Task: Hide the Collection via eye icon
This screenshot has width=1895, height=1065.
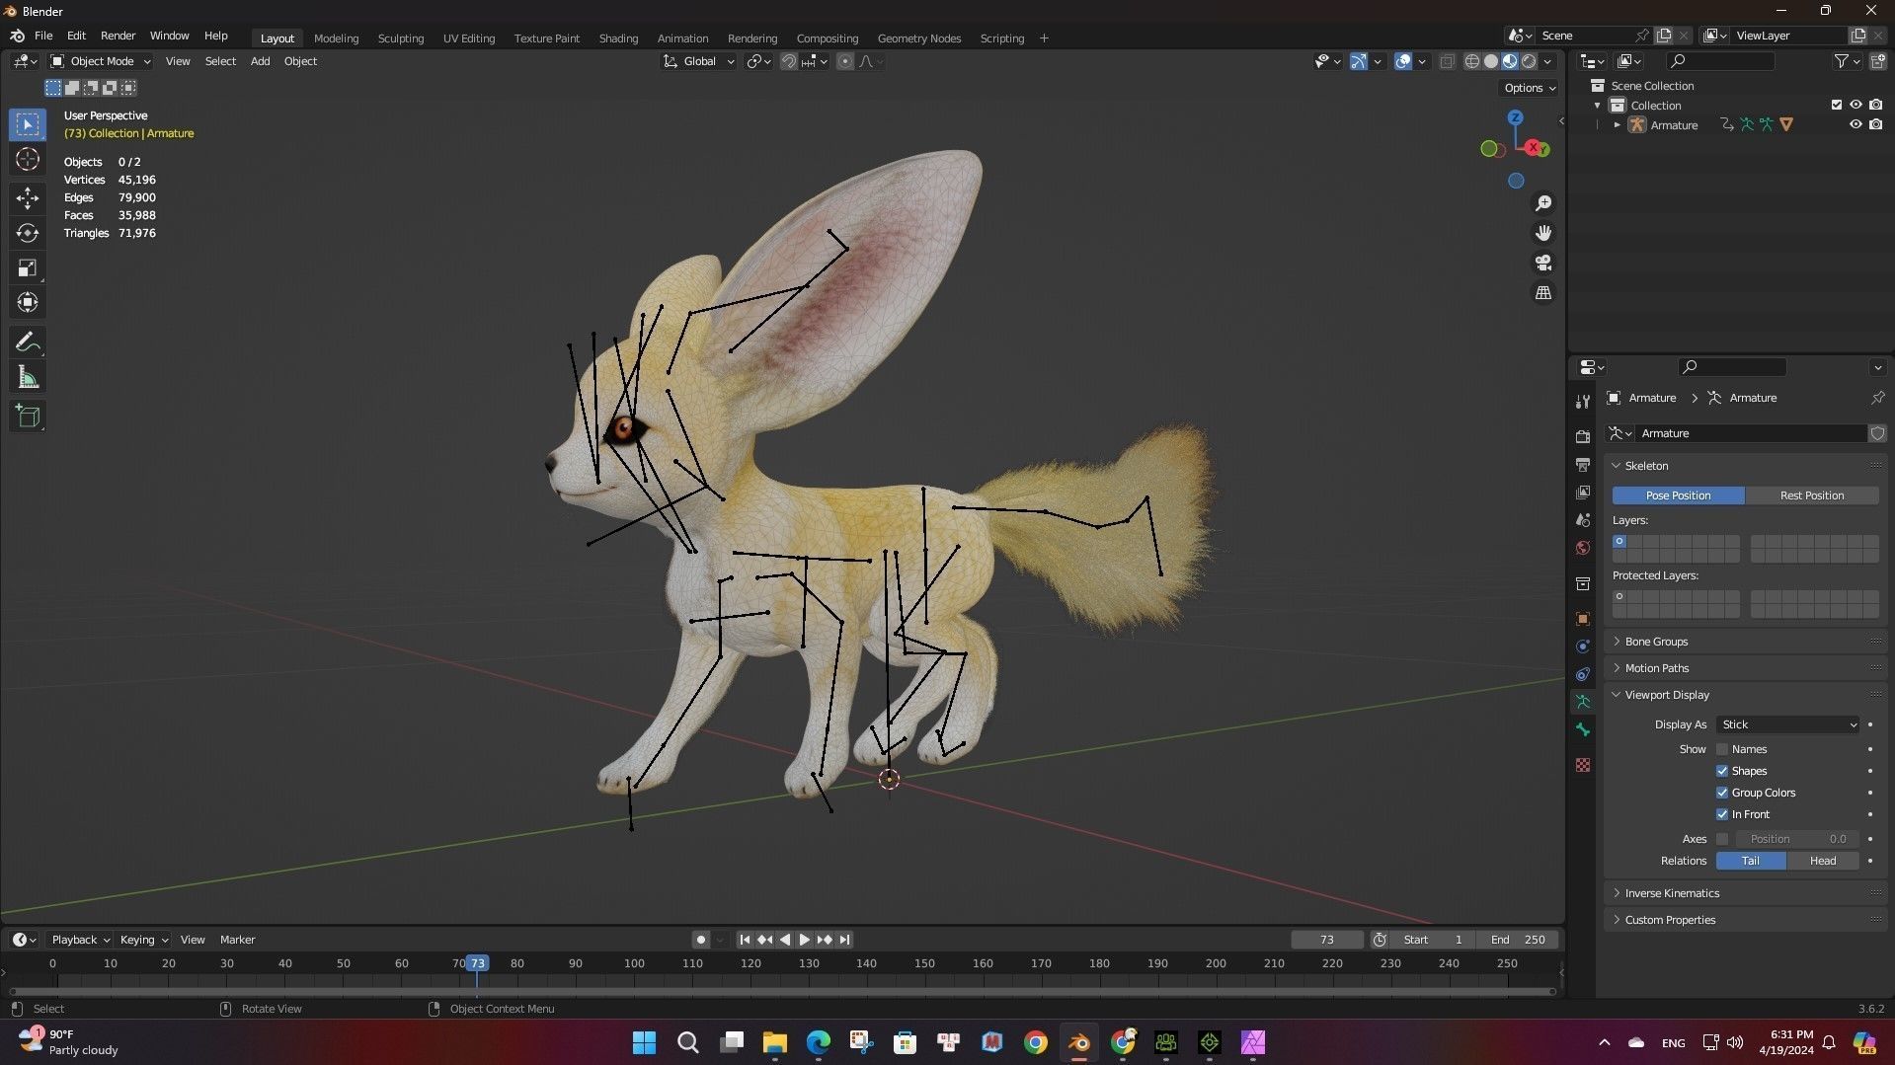Action: point(1856,105)
